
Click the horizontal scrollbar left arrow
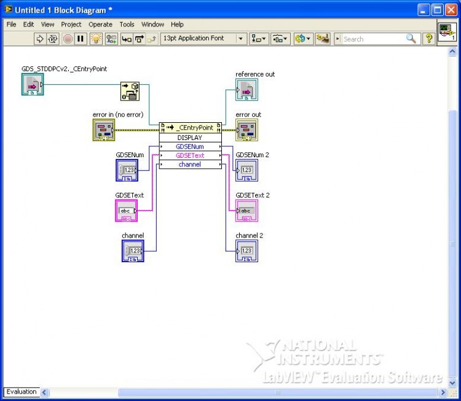44,392
